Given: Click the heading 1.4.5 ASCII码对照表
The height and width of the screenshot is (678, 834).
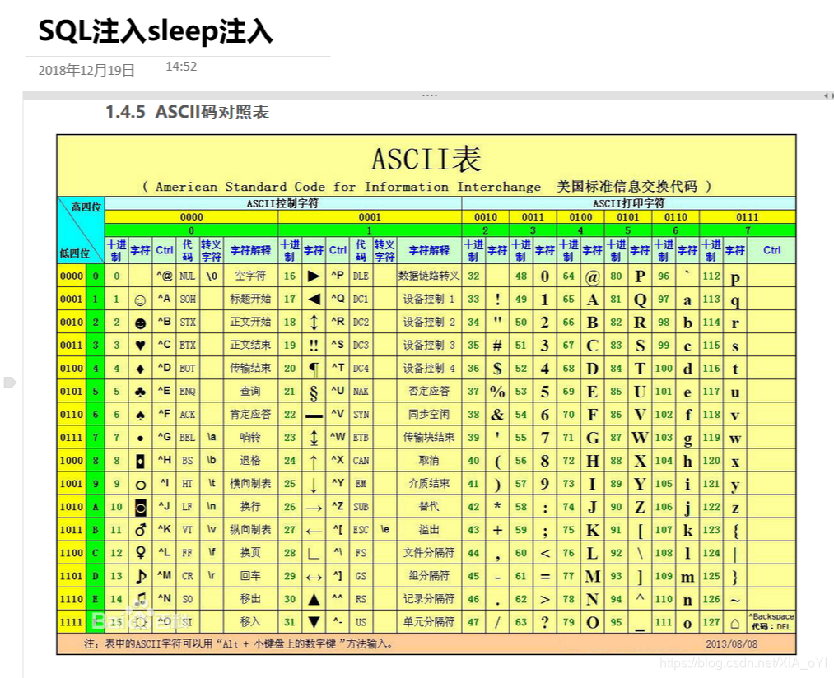Looking at the screenshot, I should pyautogui.click(x=187, y=112).
